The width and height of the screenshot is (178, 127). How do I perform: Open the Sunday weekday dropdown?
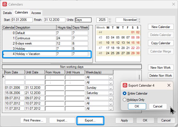[x=111, y=88]
